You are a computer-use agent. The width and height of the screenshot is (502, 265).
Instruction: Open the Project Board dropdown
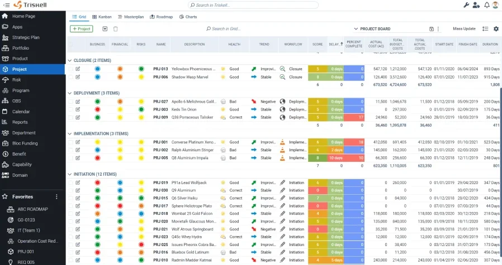[x=356, y=29]
